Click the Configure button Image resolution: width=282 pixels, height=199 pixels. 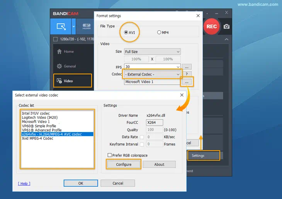point(124,164)
